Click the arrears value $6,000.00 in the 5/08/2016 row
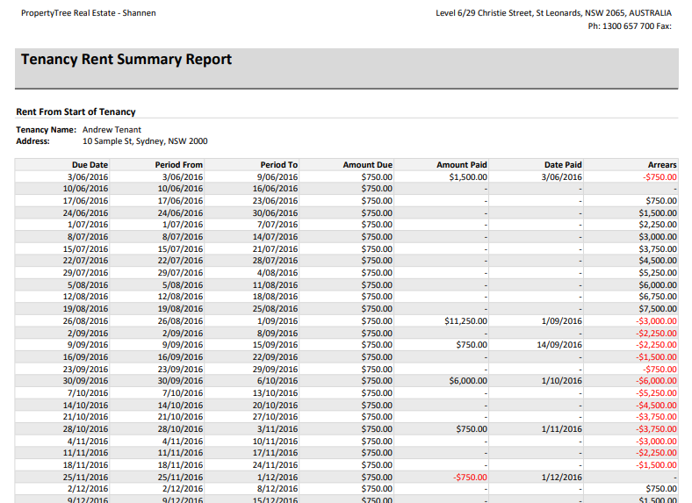Viewport: 692px width, 503px height. point(658,285)
